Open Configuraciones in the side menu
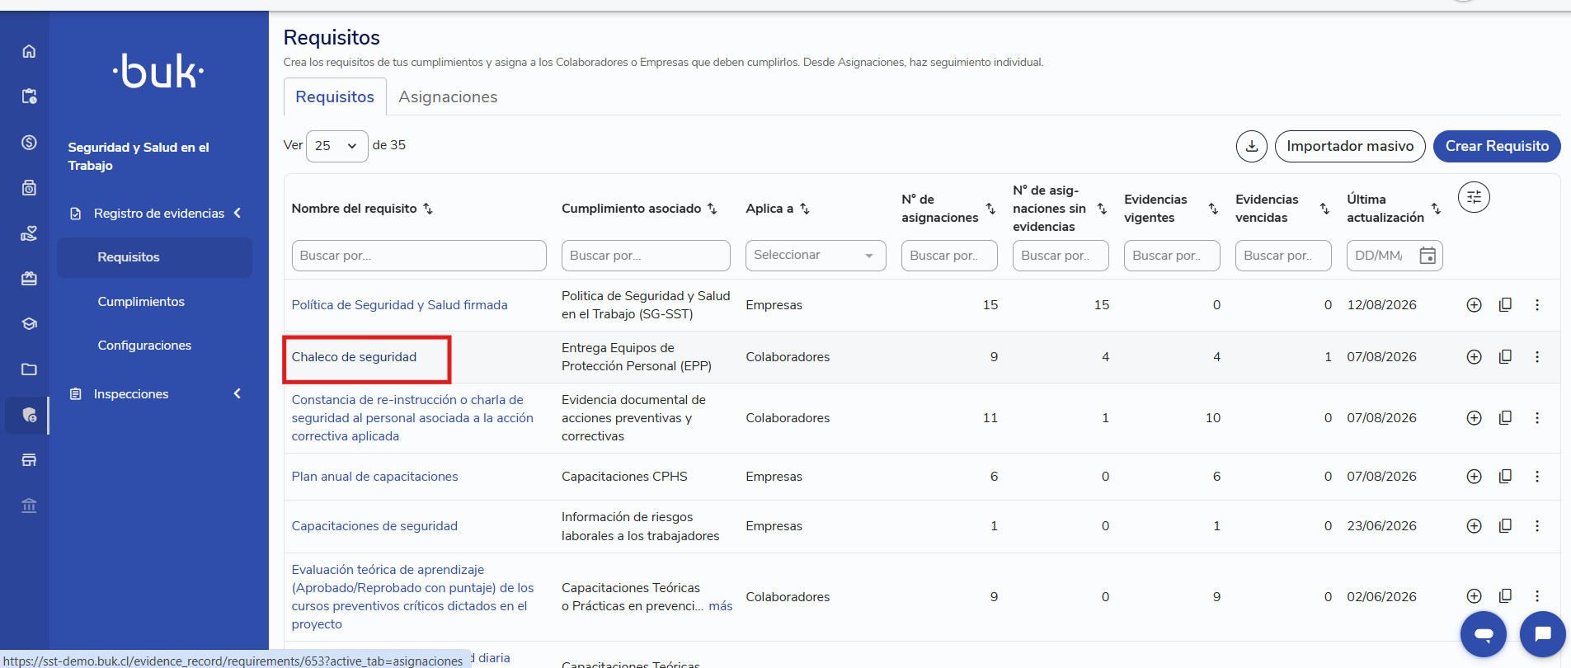Screen dimensions: 1571x668 144,346
